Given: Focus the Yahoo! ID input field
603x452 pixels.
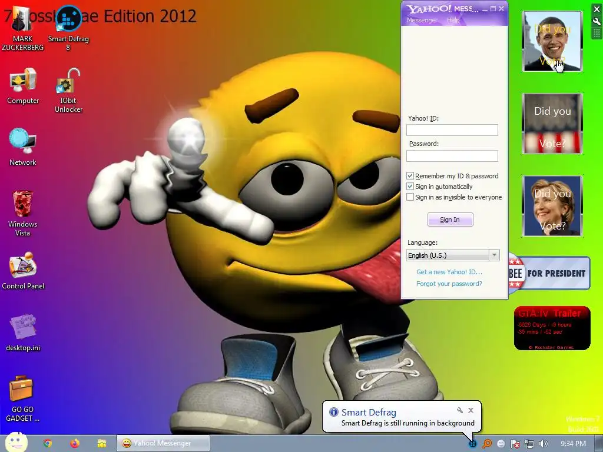Looking at the screenshot, I should (x=452, y=130).
